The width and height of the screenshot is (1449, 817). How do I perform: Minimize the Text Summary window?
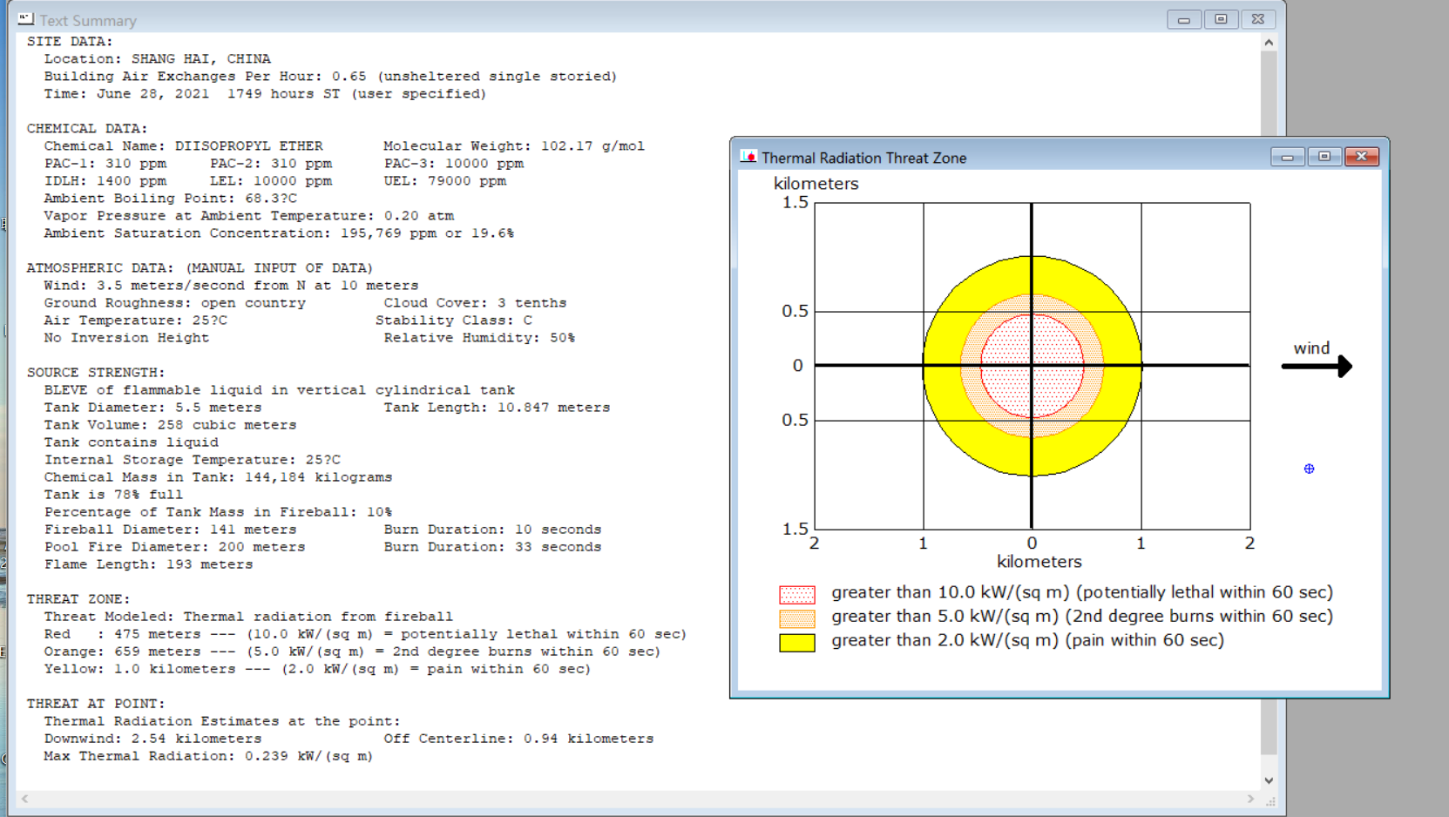click(1183, 19)
